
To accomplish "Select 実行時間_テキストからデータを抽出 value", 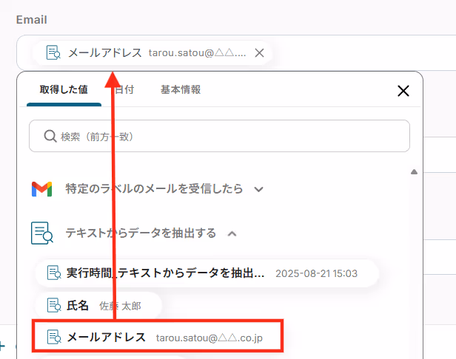I will click(207, 273).
